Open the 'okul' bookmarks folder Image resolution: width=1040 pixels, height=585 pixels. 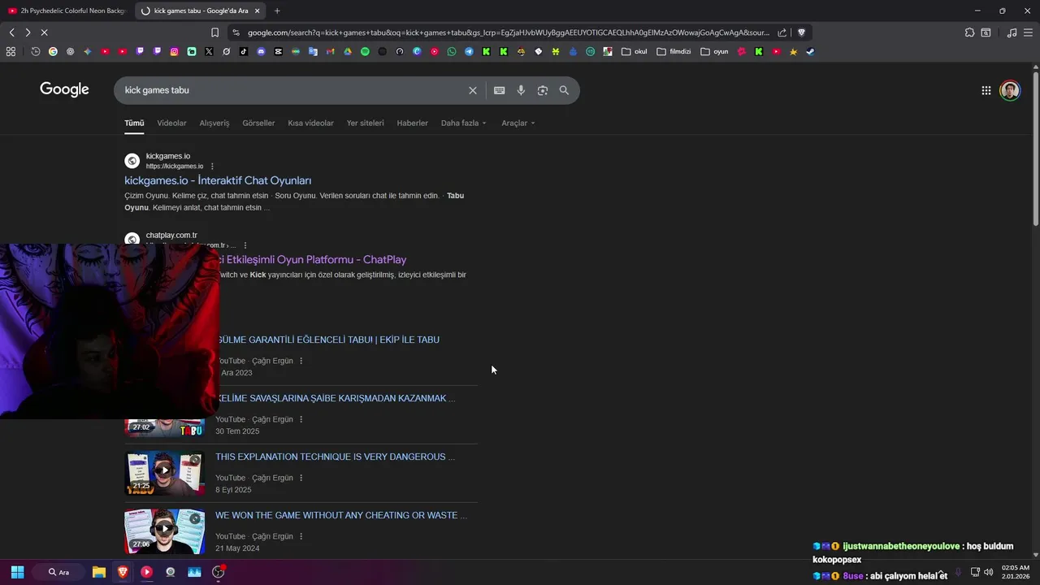pyautogui.click(x=635, y=51)
